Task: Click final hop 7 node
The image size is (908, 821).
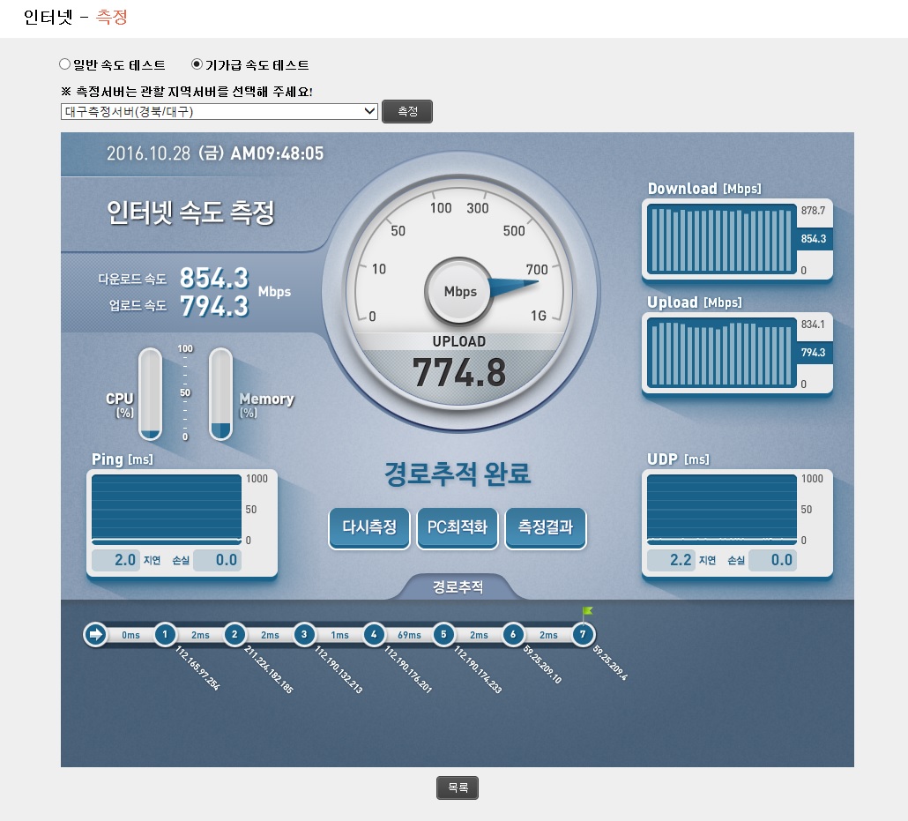Action: [583, 634]
